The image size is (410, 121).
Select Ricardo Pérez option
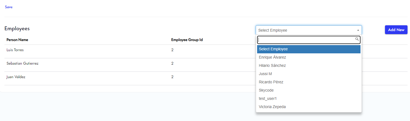point(271,82)
